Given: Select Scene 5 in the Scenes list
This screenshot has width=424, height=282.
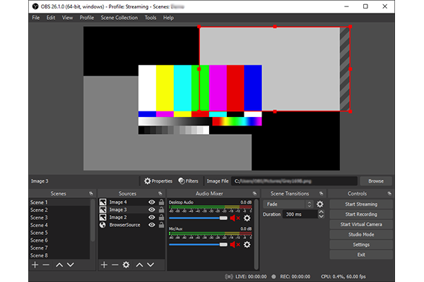Looking at the screenshot, I should point(39,233).
